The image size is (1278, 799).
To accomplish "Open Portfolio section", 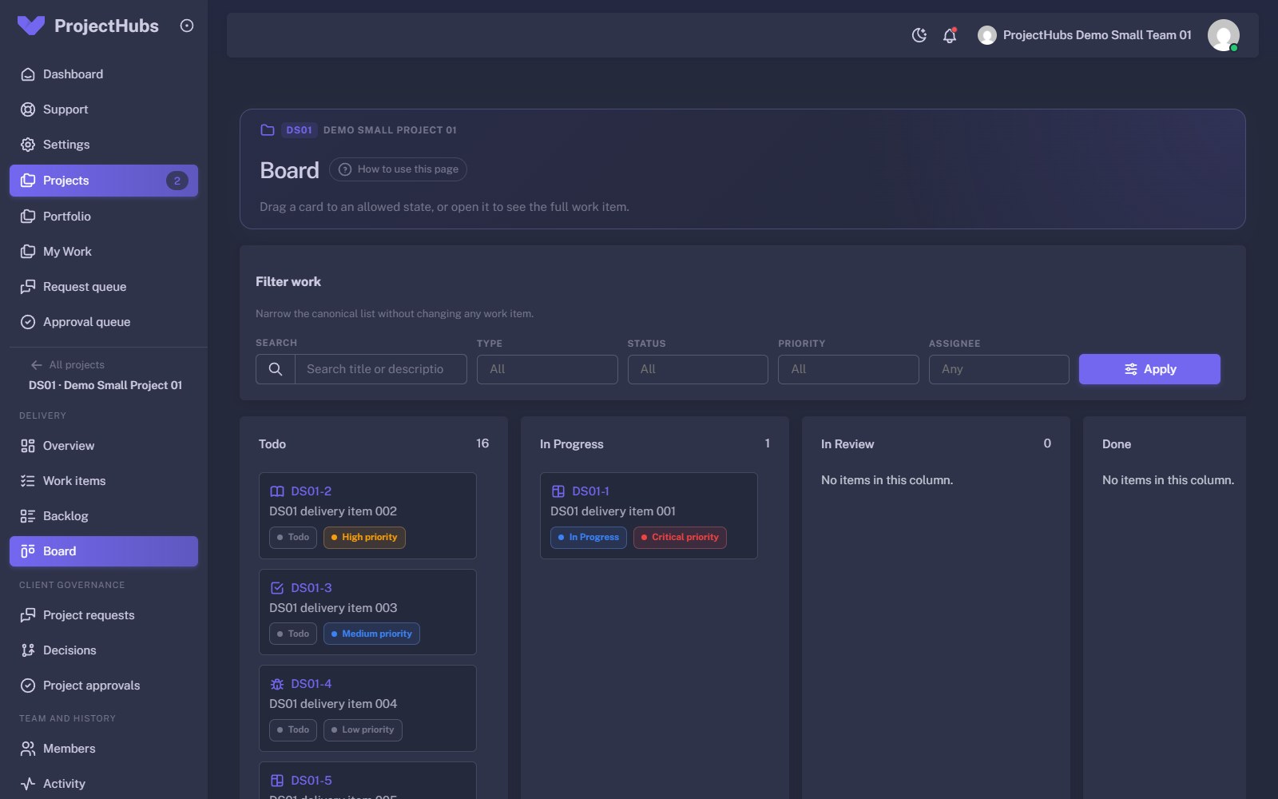I will [104, 217].
